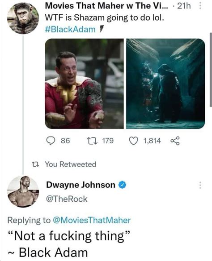
Task: View the Shazam image on the left
Action: 84,84
